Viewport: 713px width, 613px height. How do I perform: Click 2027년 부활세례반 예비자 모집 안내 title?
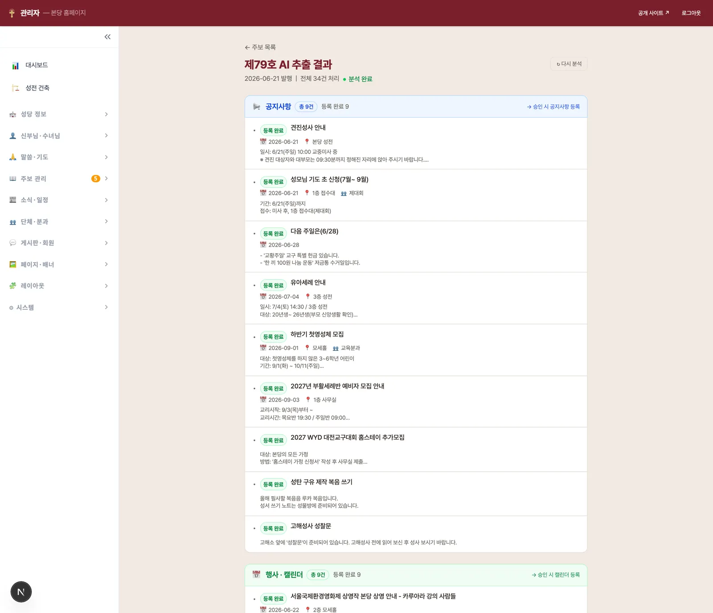click(x=337, y=386)
